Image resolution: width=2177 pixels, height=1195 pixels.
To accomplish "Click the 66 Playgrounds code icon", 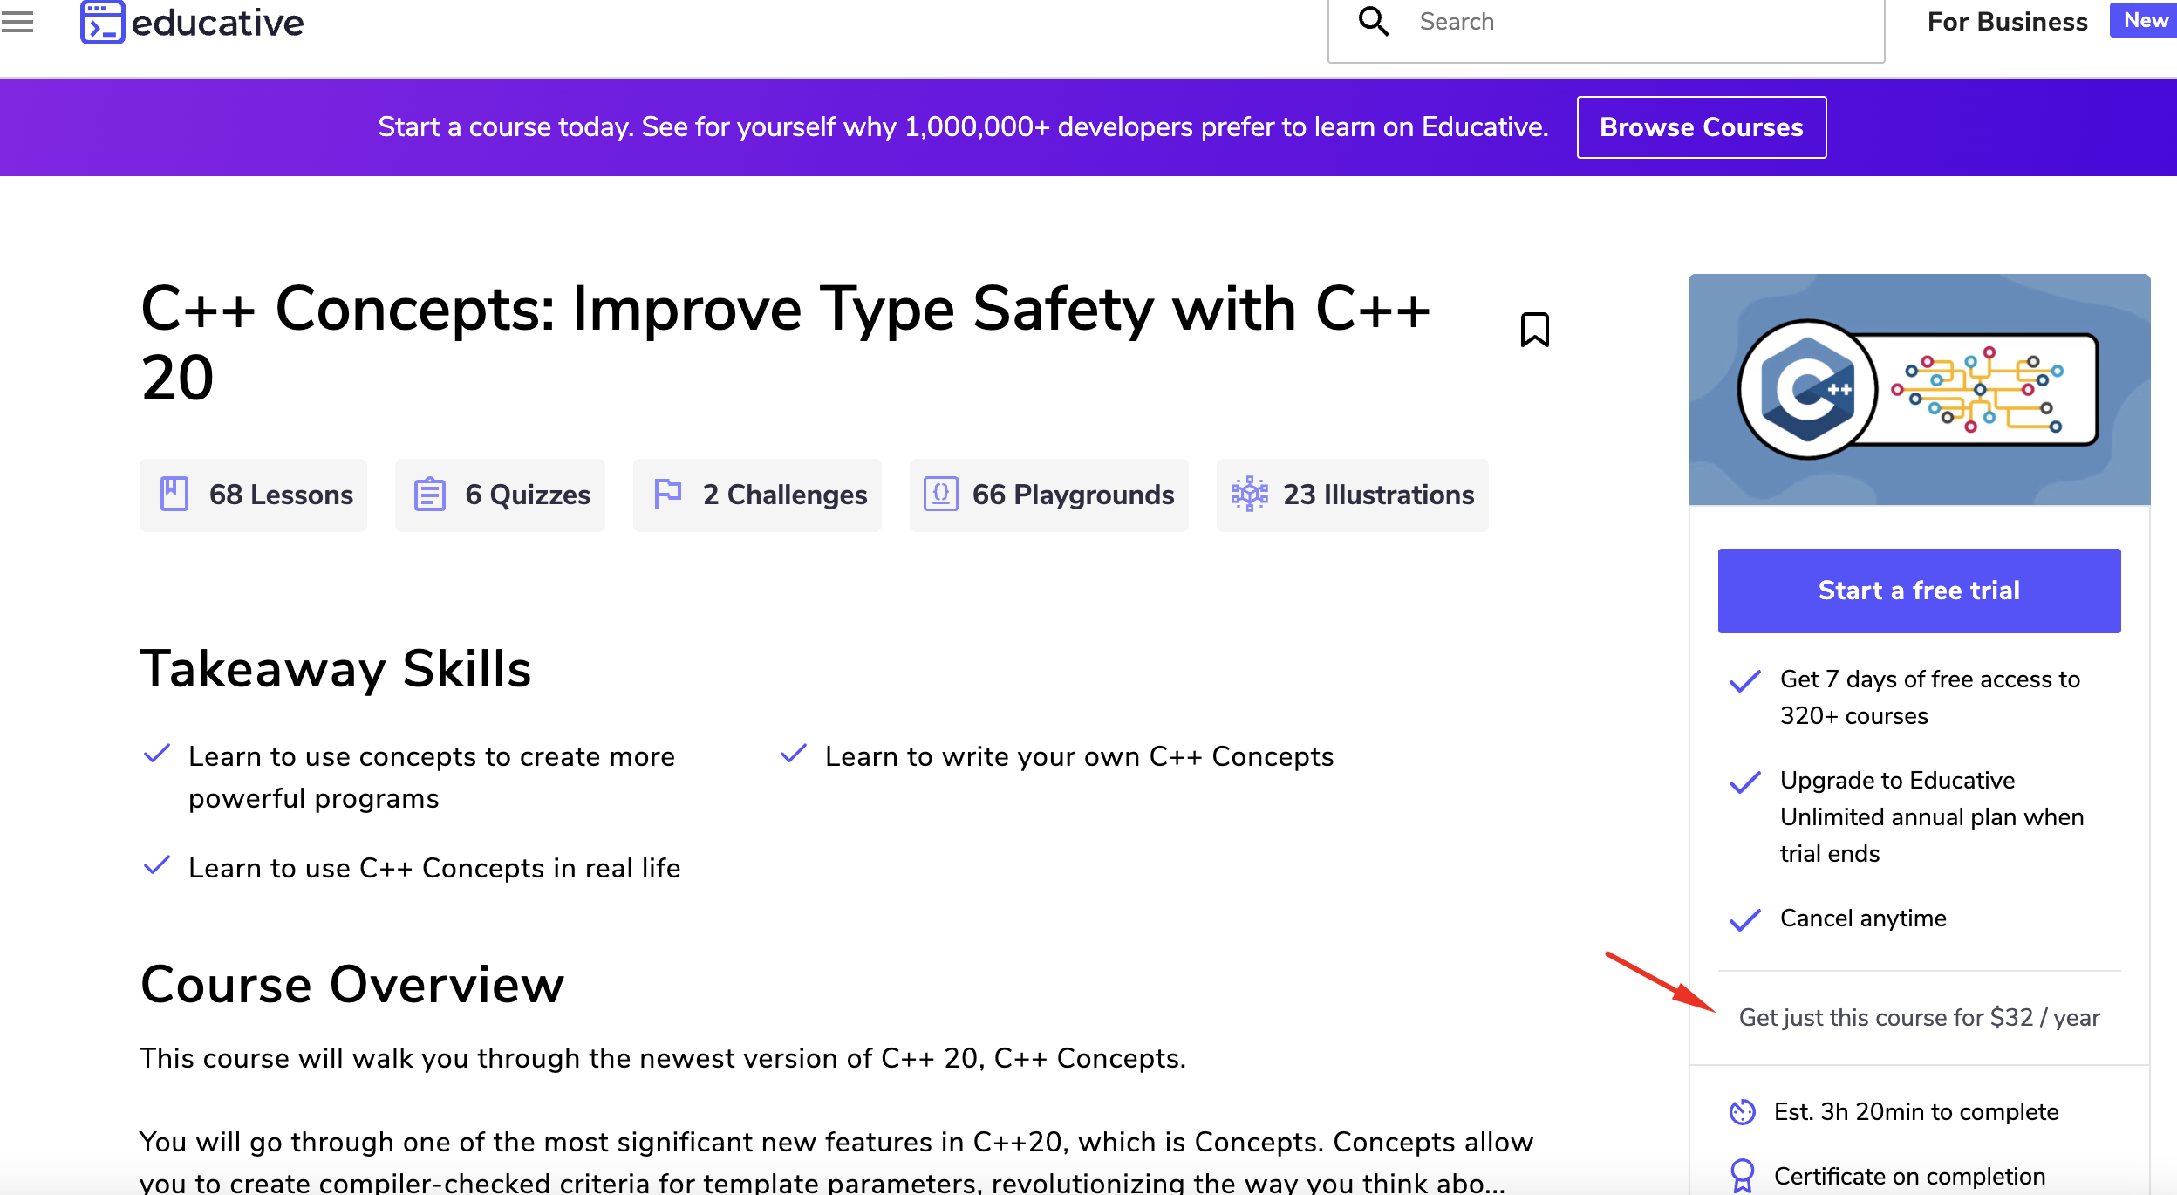I will click(x=940, y=494).
